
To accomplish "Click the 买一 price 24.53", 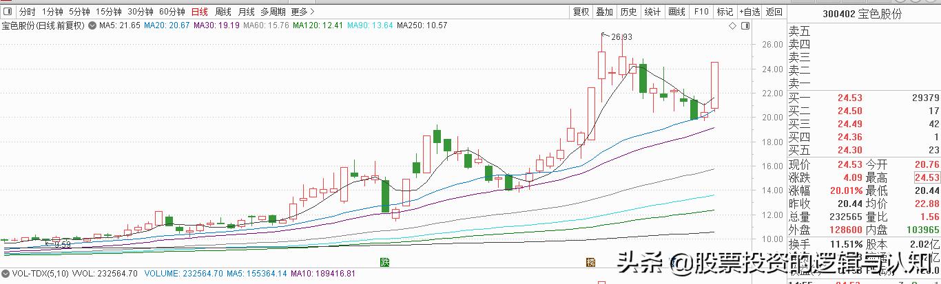I will coord(849,98).
